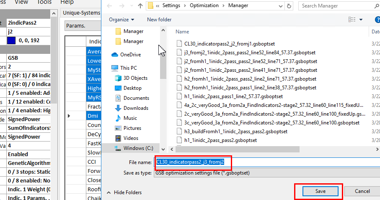Select Windows (C:) drive in sidebar
380x200 pixels.
click(x=138, y=148)
